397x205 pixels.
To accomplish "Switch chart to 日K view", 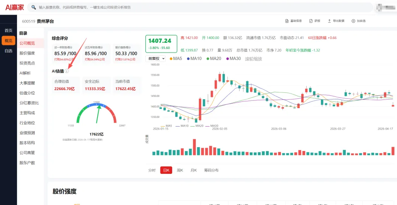I will [x=166, y=170].
